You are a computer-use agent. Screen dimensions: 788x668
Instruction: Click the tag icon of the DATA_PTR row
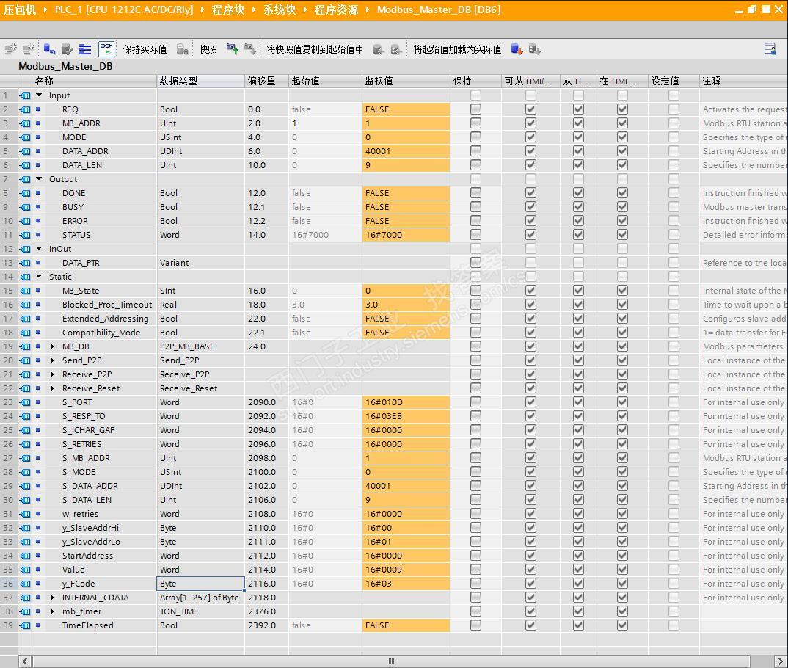(x=25, y=262)
